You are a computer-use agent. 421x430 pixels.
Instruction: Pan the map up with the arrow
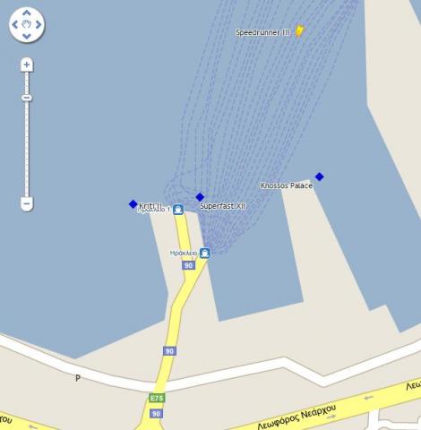click(x=27, y=13)
